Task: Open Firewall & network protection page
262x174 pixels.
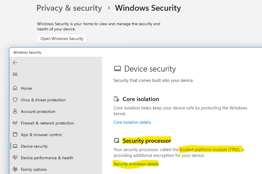Action: [x=47, y=123]
